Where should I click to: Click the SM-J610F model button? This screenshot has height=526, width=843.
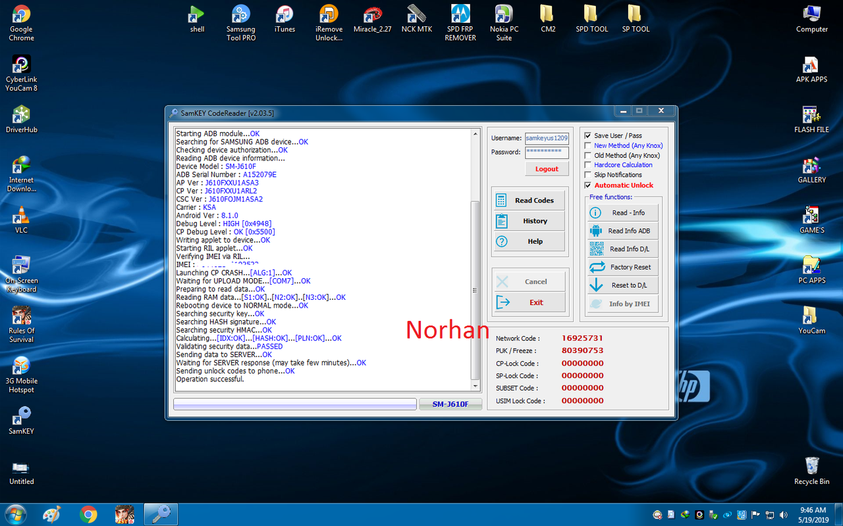450,404
